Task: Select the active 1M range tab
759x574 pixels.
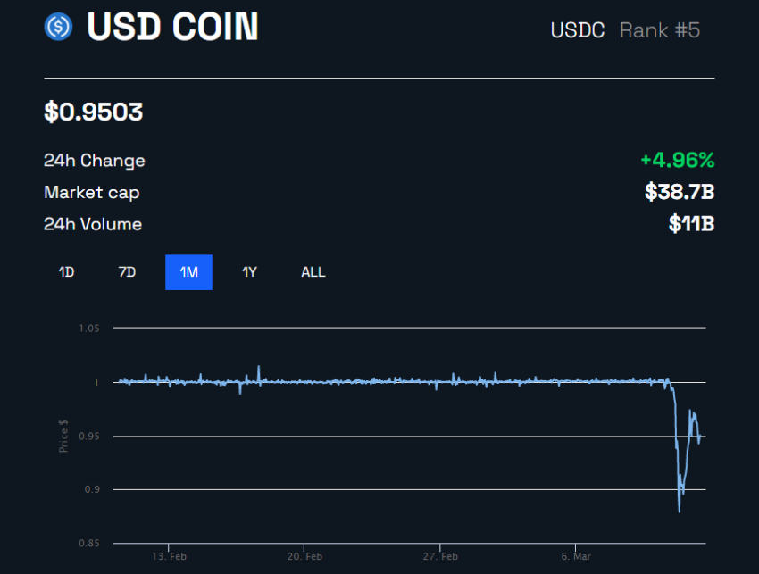Action: pos(188,272)
